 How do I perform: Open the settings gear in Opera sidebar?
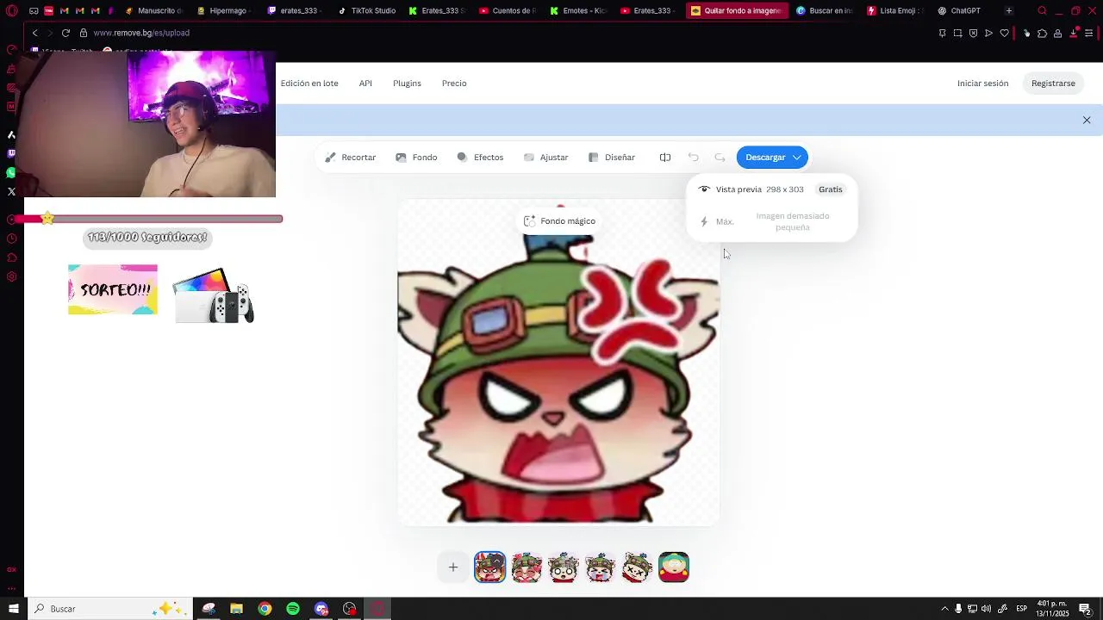tap(11, 276)
